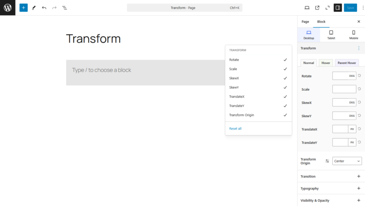Image resolution: width=365 pixels, height=206 pixels.
Task: Toggle Transform Origin menu option
Action: click(x=259, y=115)
